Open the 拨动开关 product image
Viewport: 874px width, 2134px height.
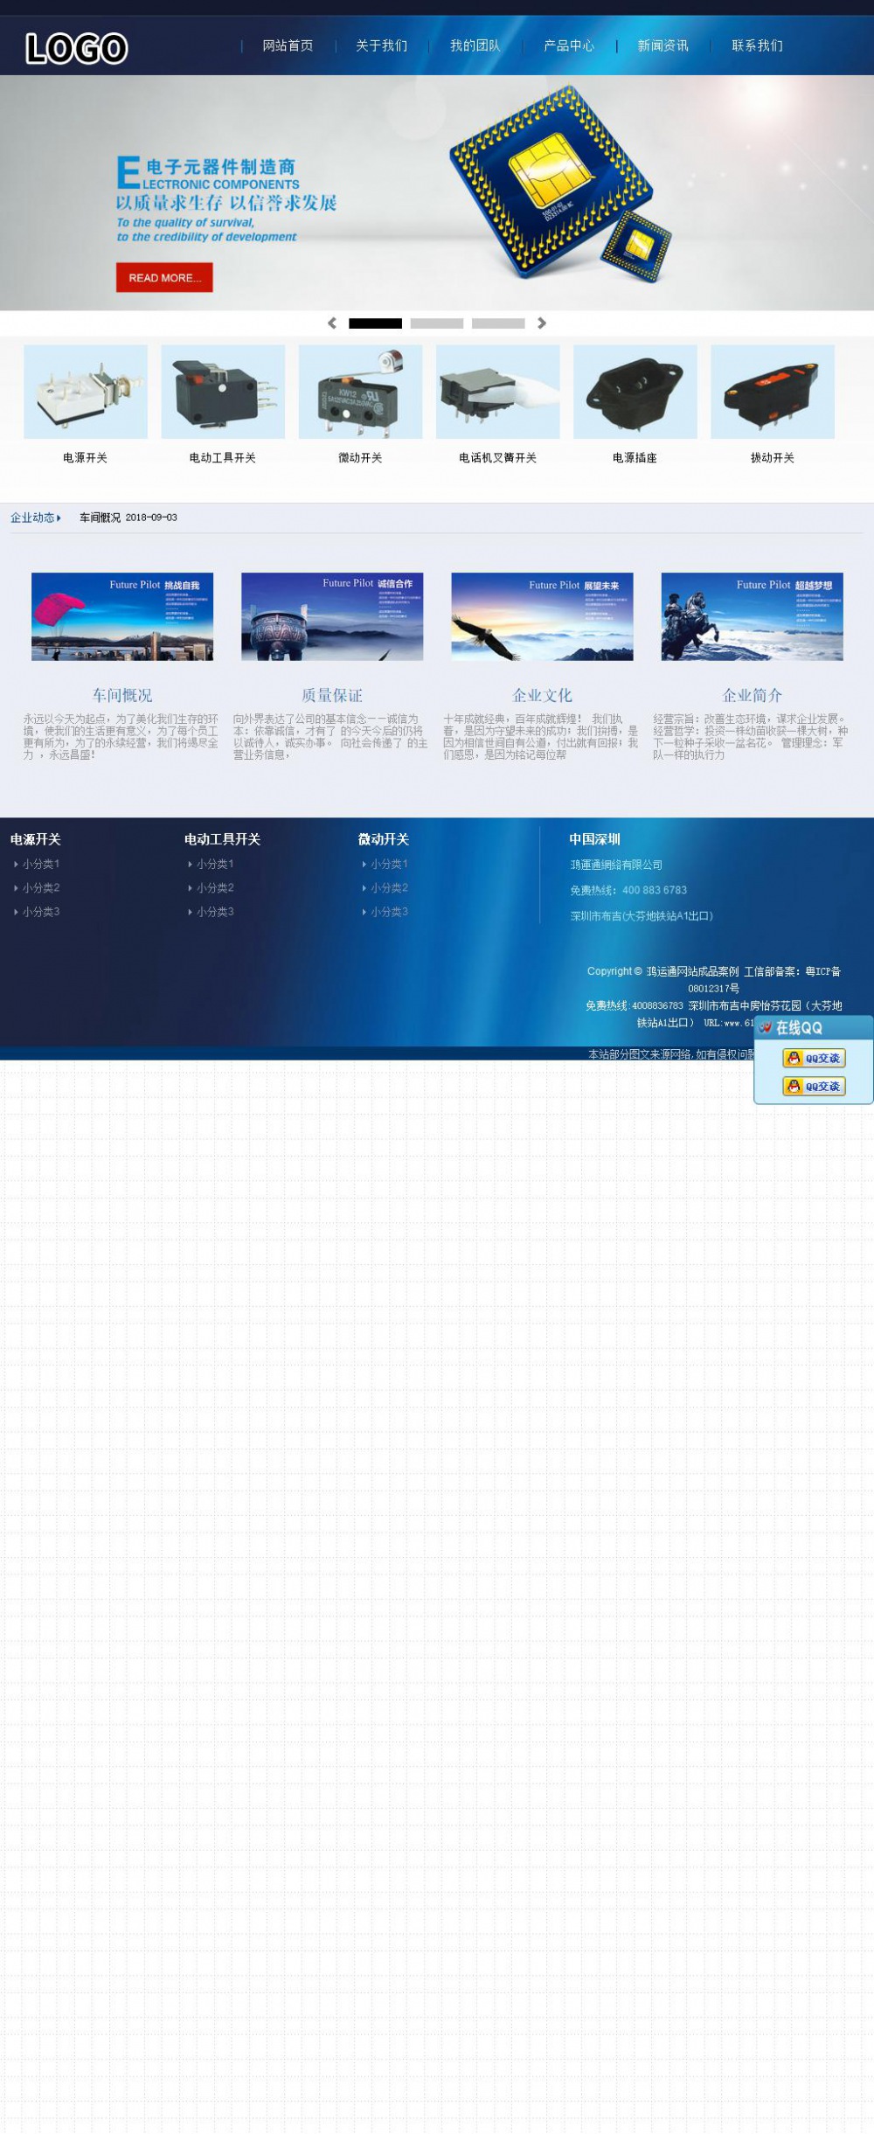[773, 392]
